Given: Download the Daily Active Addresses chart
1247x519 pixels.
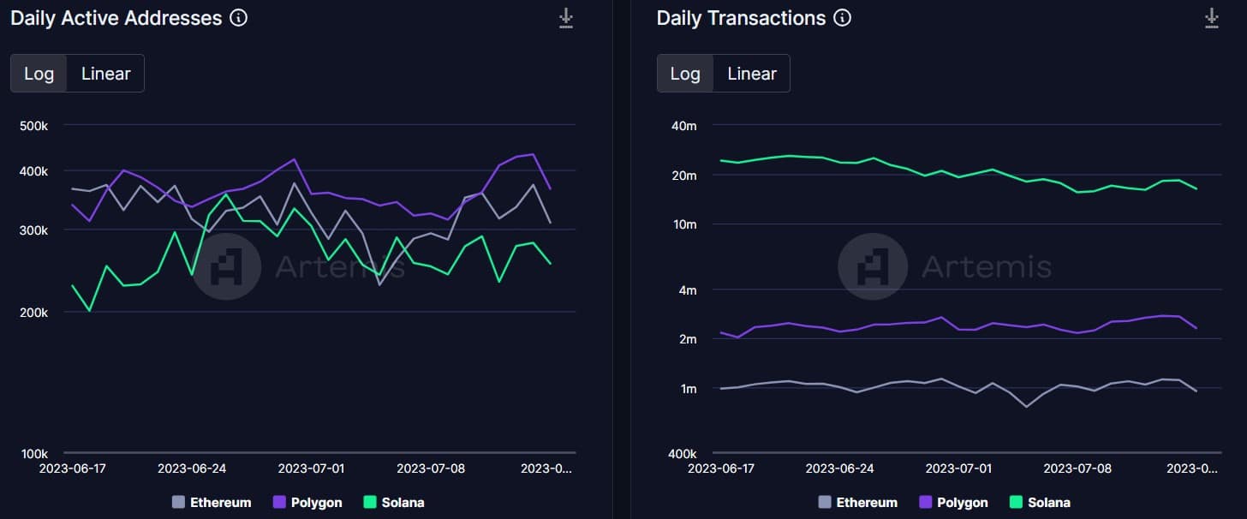Looking at the screenshot, I should pos(566,18).
